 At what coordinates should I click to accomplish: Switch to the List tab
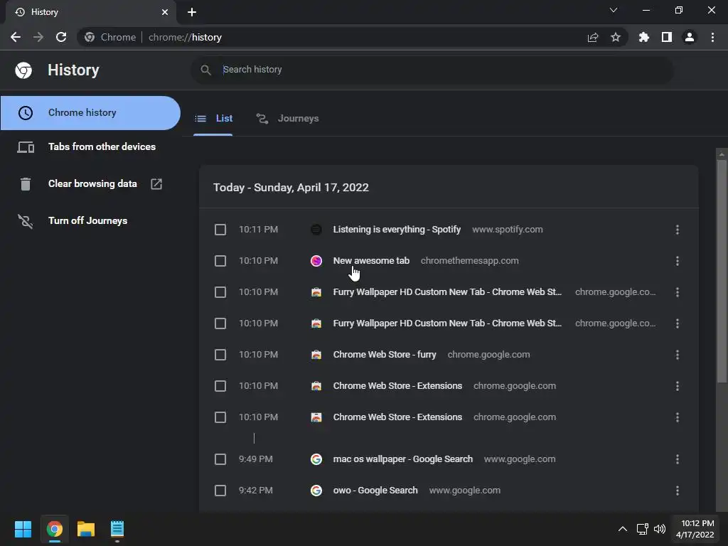pyautogui.click(x=213, y=119)
